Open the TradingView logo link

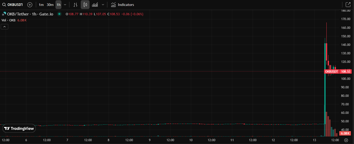coord(19,128)
